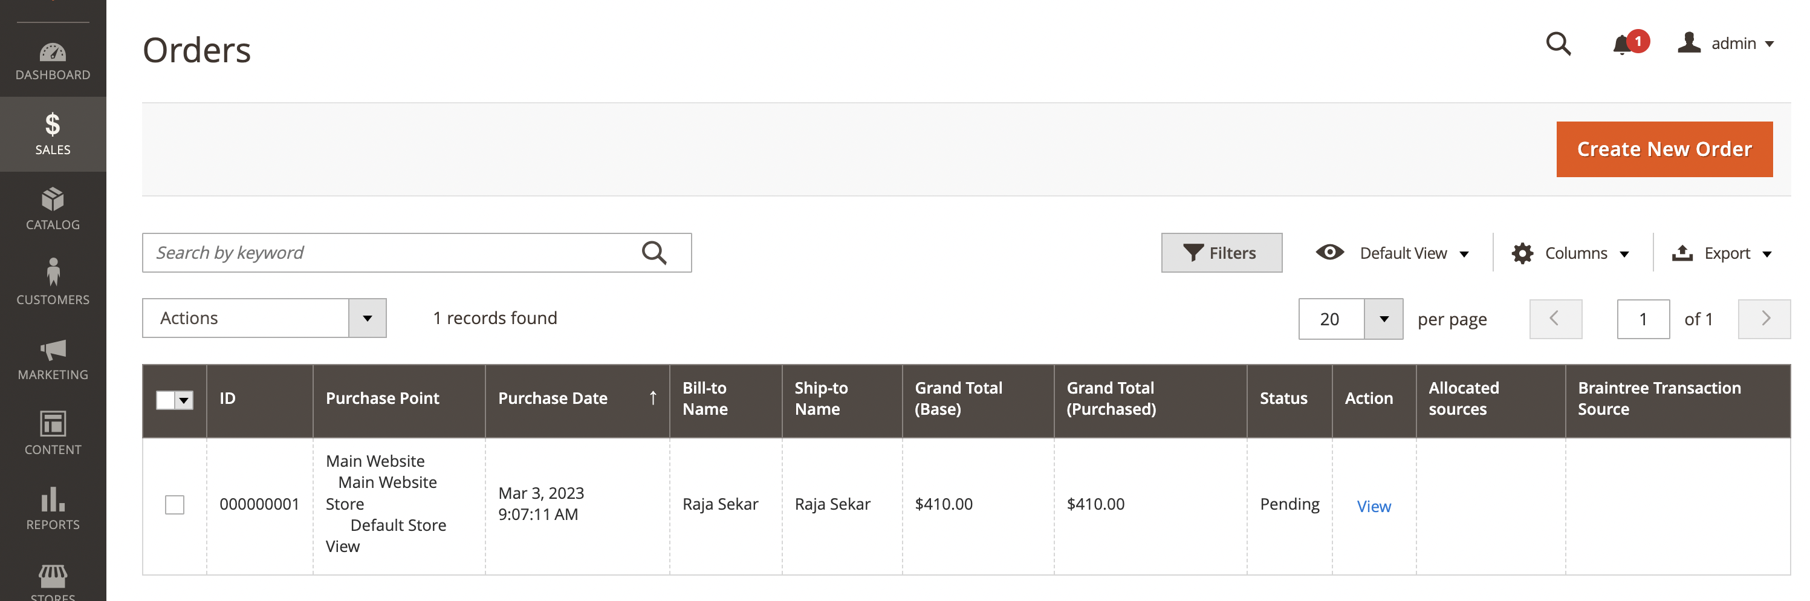Open admin notifications via the bell icon
1810x601 pixels.
(1622, 44)
